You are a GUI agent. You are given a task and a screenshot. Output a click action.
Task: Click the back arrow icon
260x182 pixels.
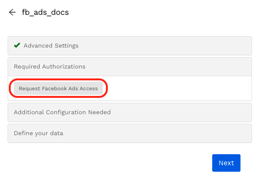(x=12, y=12)
